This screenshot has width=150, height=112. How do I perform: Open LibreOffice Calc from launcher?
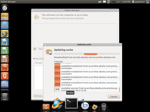click(x=4, y=51)
